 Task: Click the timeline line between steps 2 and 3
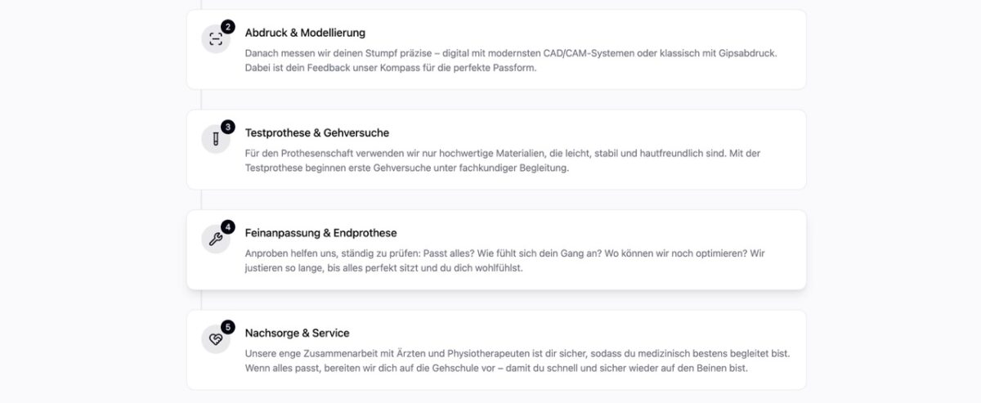pos(201,99)
